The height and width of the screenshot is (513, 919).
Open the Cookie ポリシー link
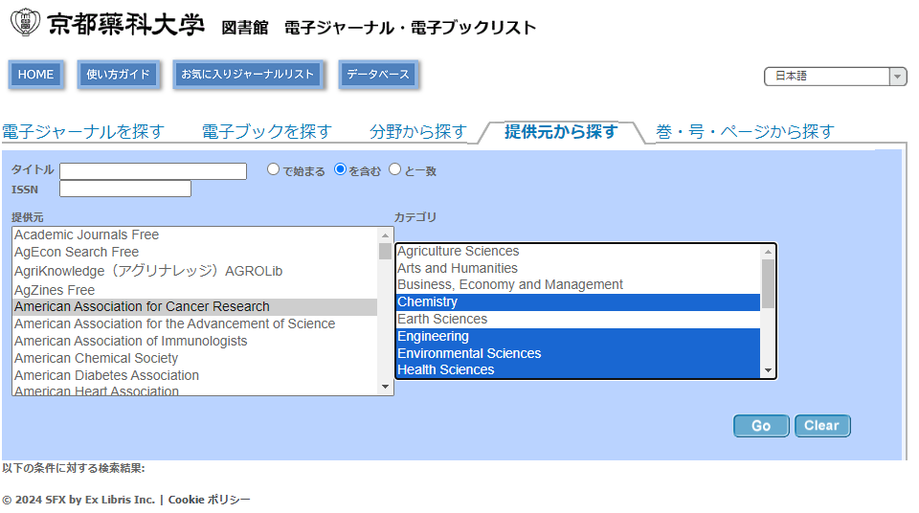tap(210, 500)
